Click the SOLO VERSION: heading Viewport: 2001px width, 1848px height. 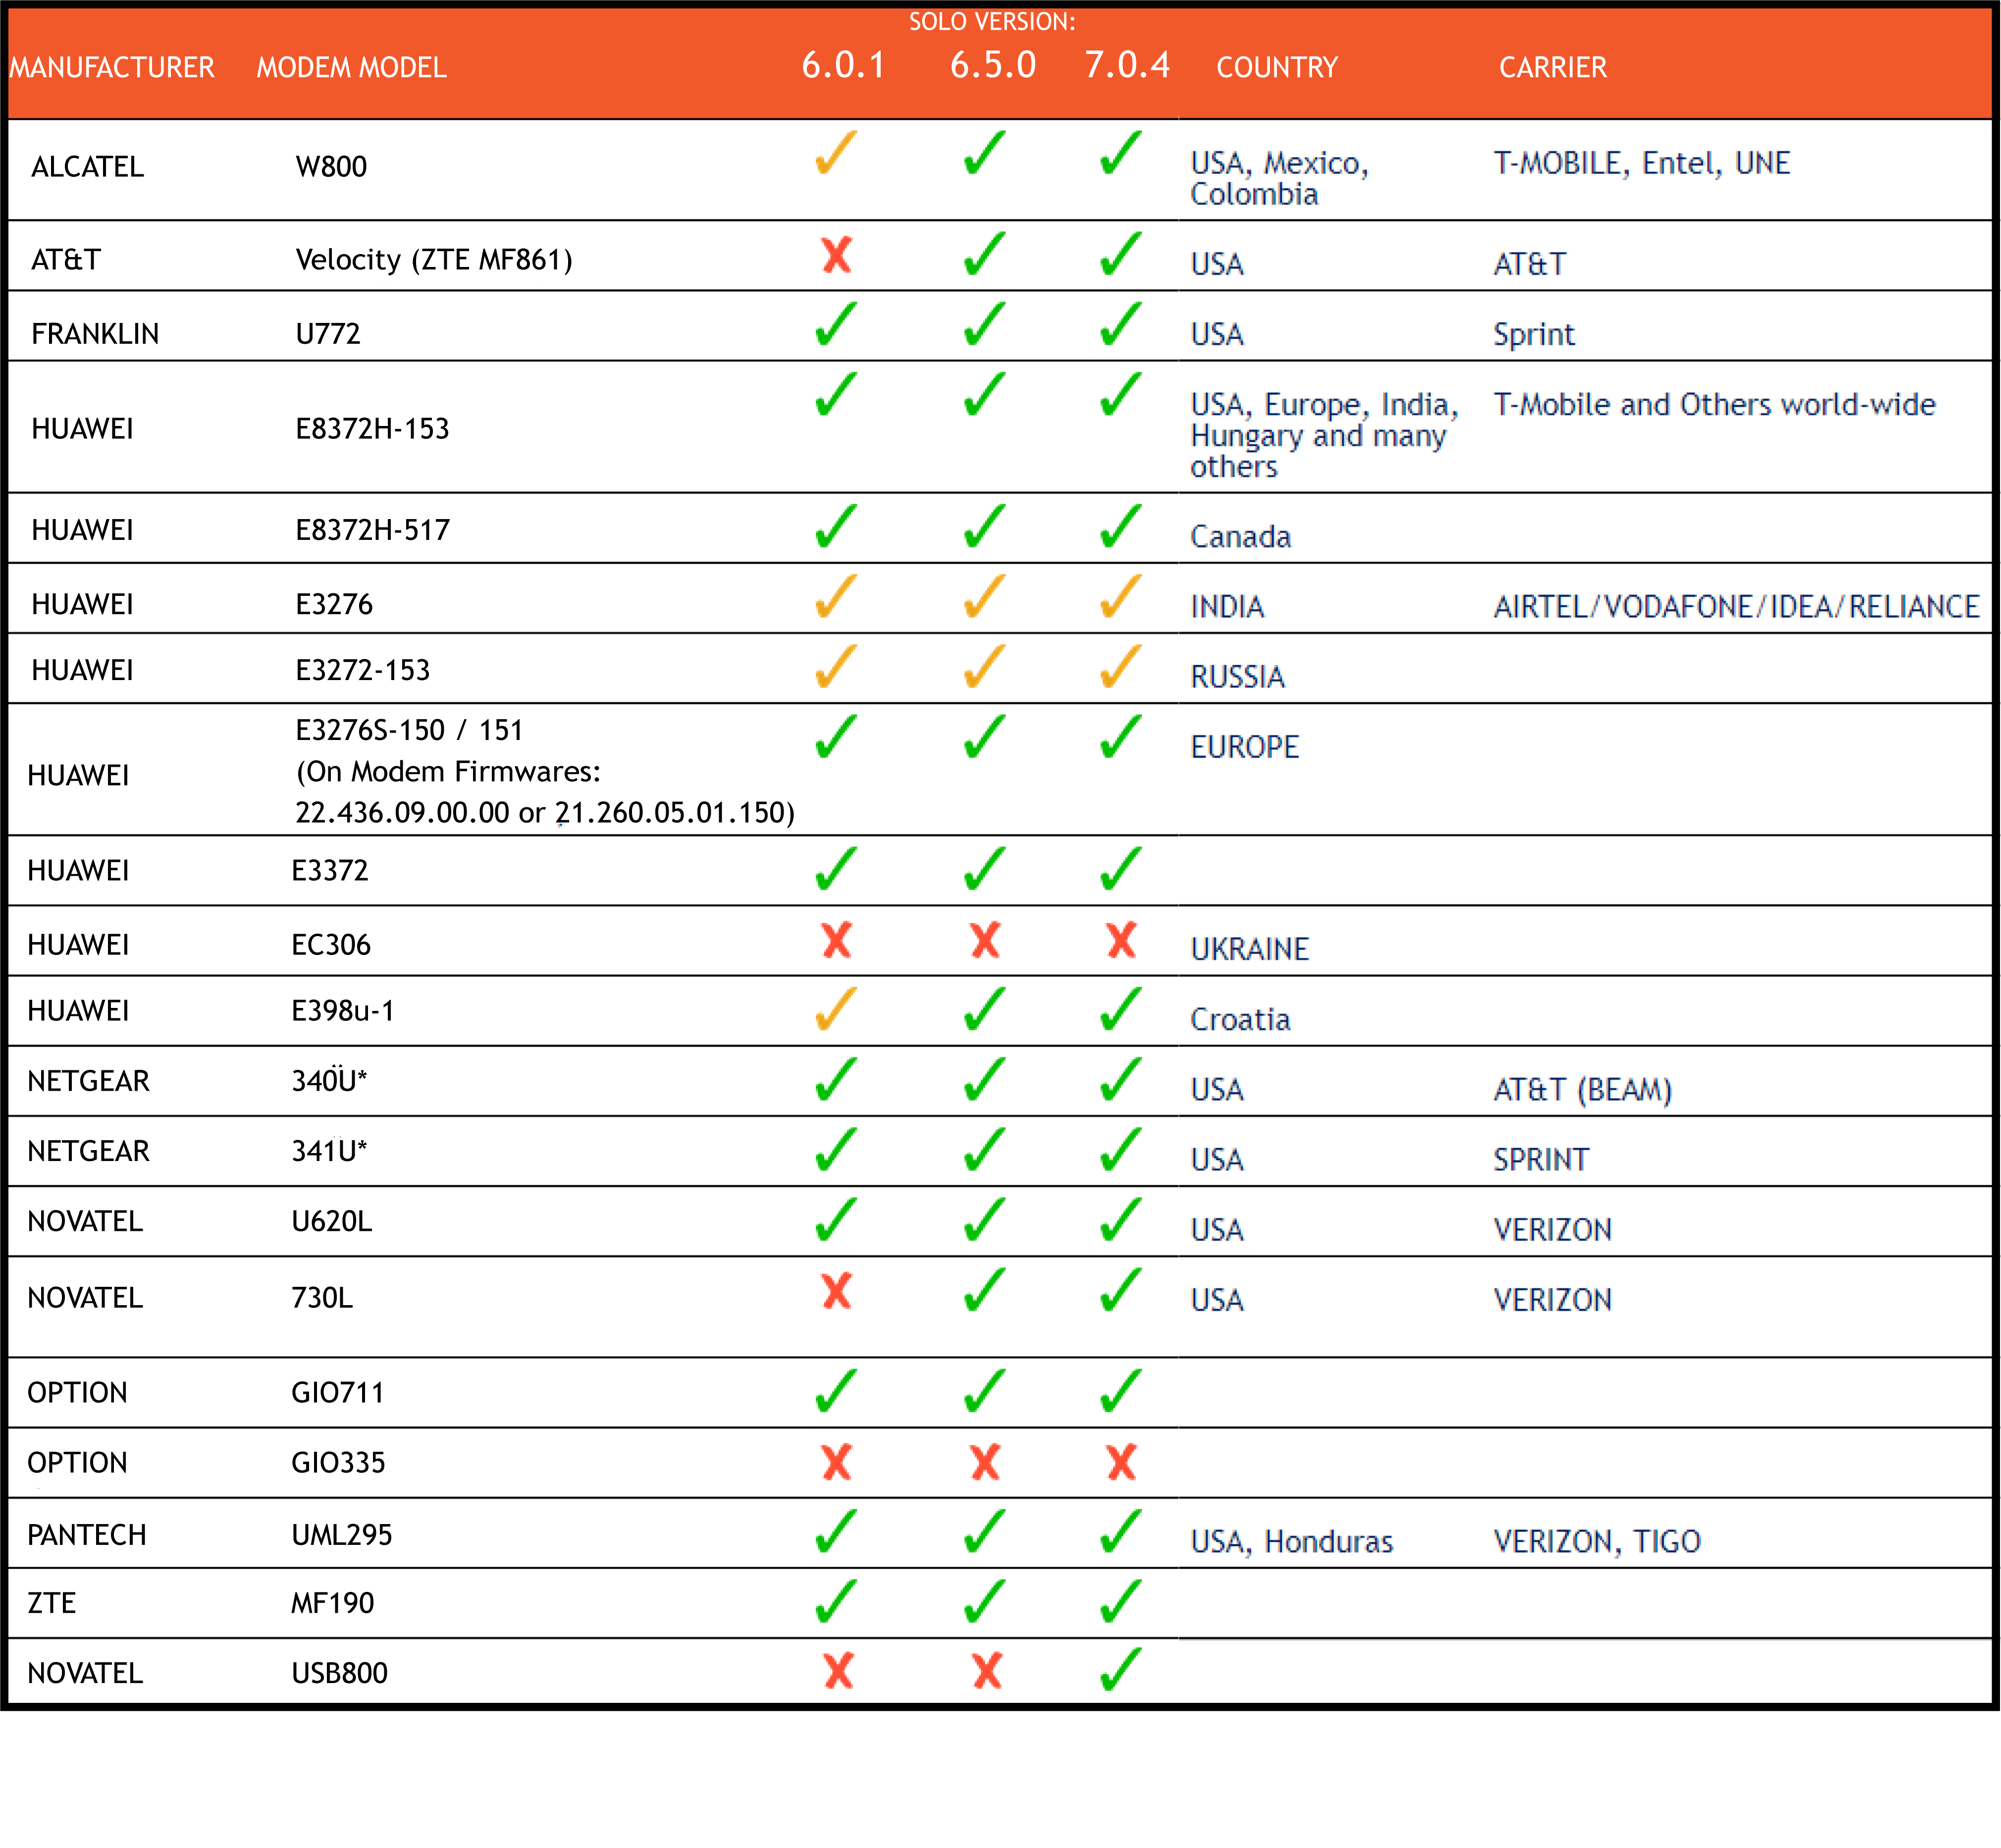pos(991,22)
